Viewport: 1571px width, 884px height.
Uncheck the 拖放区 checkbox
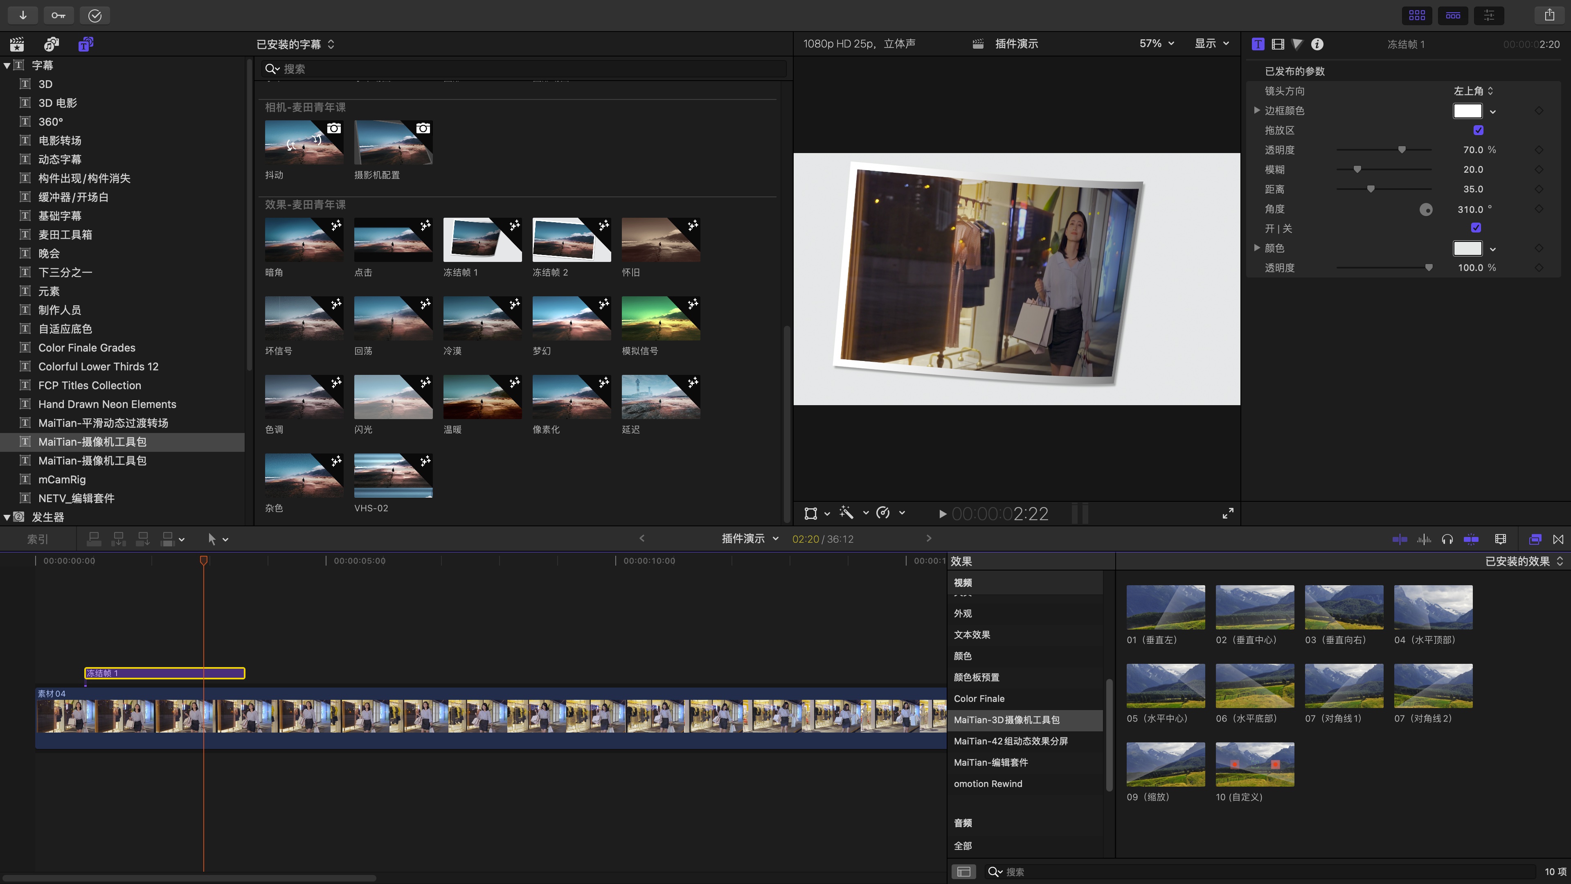pos(1478,130)
